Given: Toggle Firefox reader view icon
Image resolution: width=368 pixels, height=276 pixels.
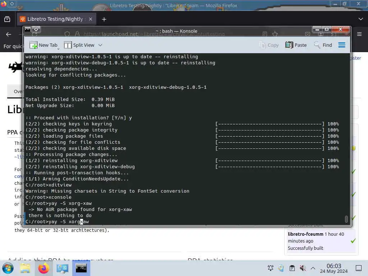Looking at the screenshot, I should (265, 34).
